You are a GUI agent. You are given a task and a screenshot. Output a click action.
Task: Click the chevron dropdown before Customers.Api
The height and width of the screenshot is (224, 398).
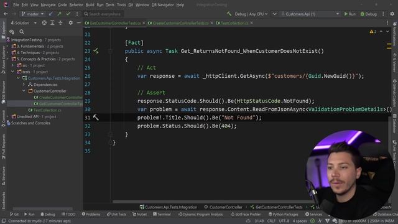pyautogui.click(x=274, y=14)
